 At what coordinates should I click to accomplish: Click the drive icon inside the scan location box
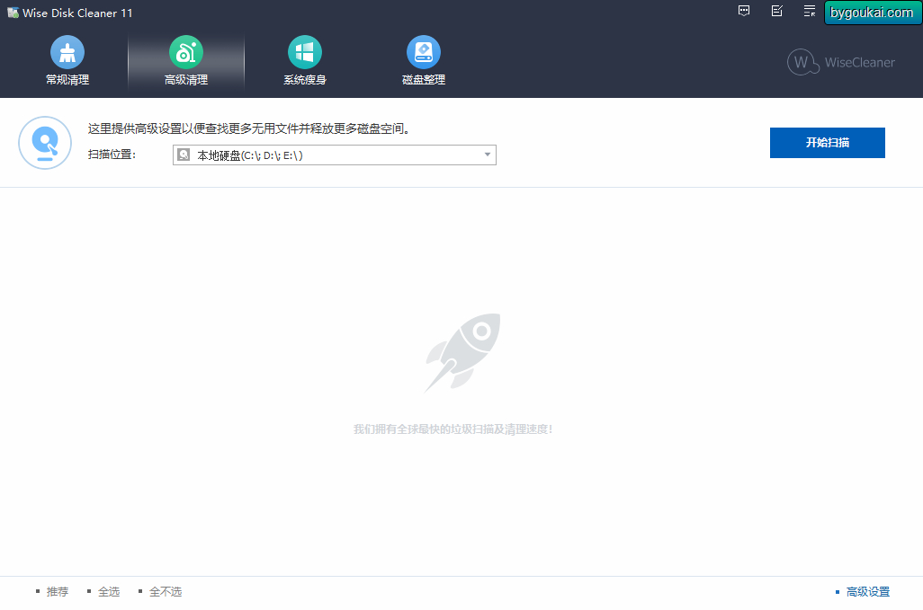coord(184,155)
